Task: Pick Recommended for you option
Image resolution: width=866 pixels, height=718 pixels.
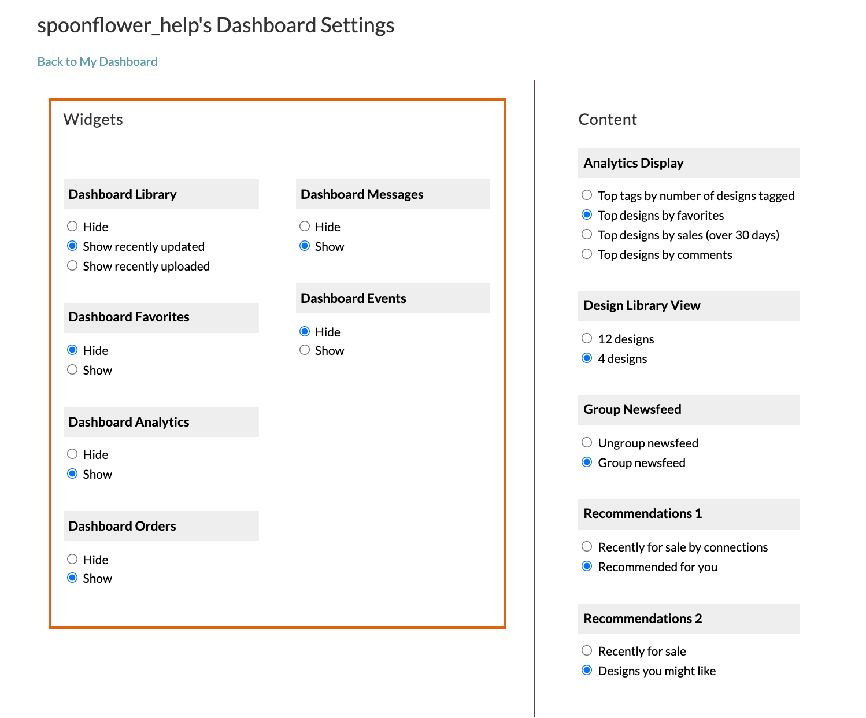Action: coord(587,566)
